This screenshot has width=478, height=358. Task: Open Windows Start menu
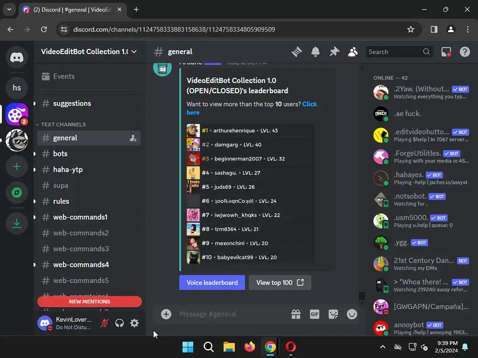click(188, 347)
